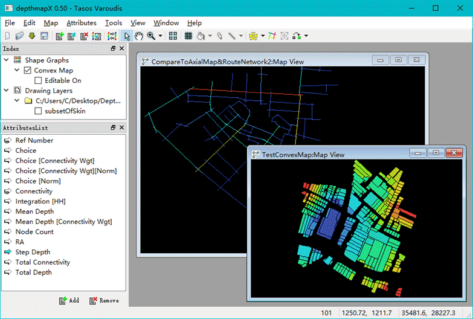The height and width of the screenshot is (319, 473).
Task: Click the save floppy disk icon
Action: tap(44, 36)
